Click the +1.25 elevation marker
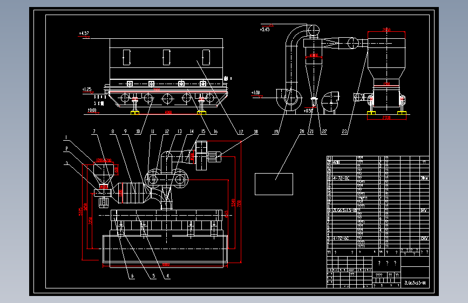The image size is (468, 303). 87,89
